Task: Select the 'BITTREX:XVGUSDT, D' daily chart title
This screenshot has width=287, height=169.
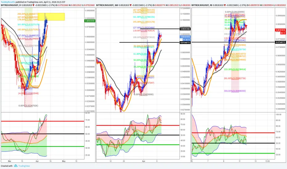Action: click(x=11, y=5)
